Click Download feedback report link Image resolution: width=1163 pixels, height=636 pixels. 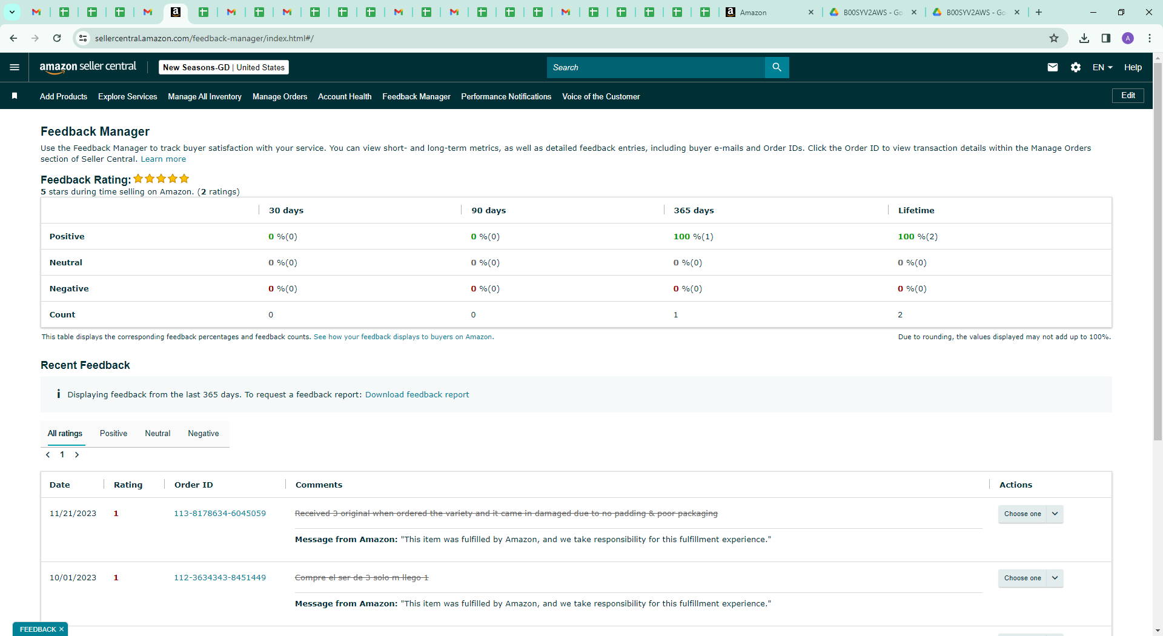(417, 394)
